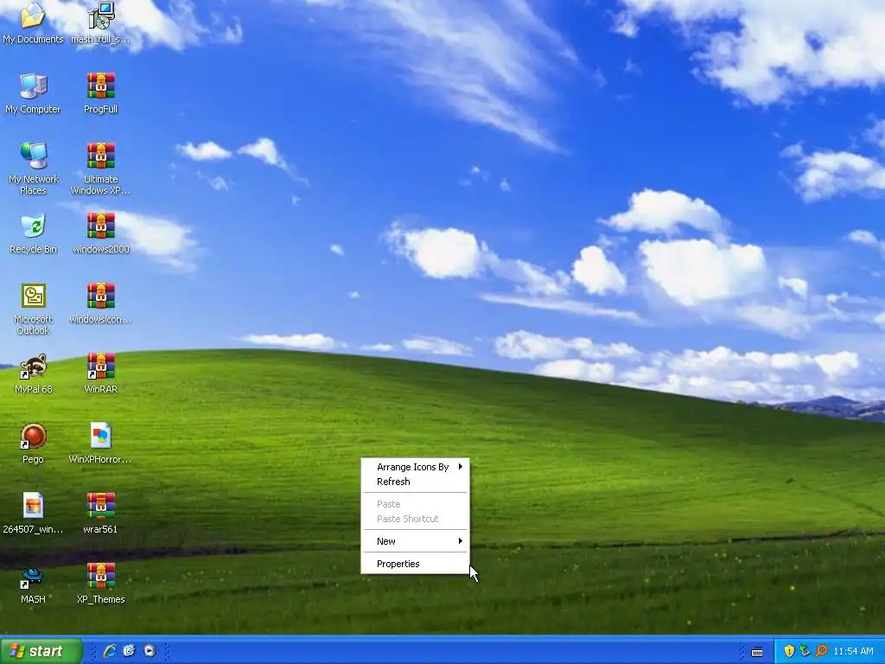This screenshot has width=885, height=664.
Task: Click the orange magnifier tray icon
Action: coord(821,651)
